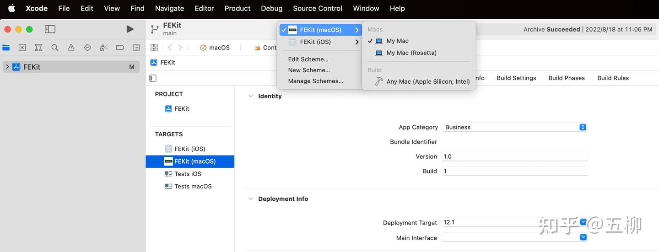
Task: Open the Main Interface dropdown arrow
Action: [x=583, y=237]
